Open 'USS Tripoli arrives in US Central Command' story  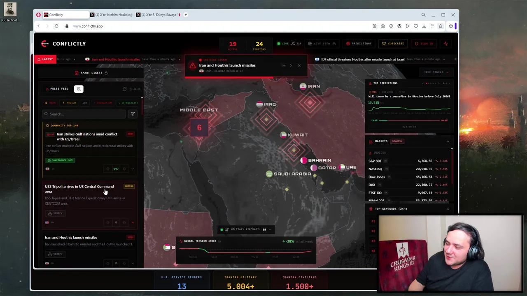tap(79, 189)
